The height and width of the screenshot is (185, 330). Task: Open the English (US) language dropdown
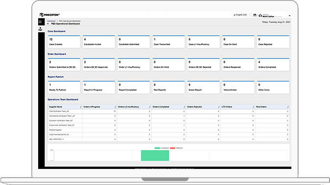(242, 15)
